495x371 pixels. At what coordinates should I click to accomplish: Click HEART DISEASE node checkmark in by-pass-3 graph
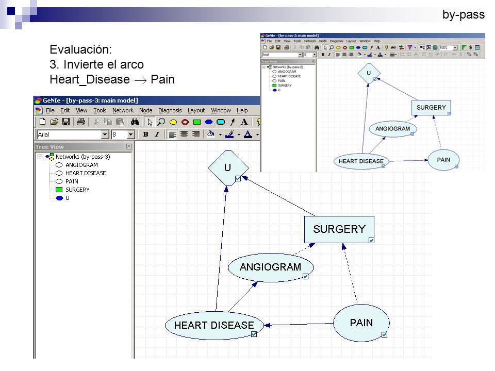(254, 334)
